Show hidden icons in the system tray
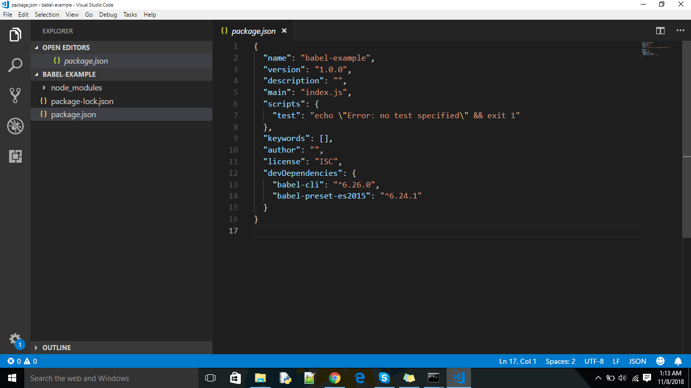This screenshot has width=691, height=388. pyautogui.click(x=598, y=378)
